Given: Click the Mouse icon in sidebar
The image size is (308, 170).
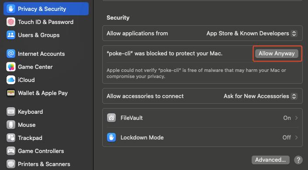Looking at the screenshot, I should click(x=11, y=125).
